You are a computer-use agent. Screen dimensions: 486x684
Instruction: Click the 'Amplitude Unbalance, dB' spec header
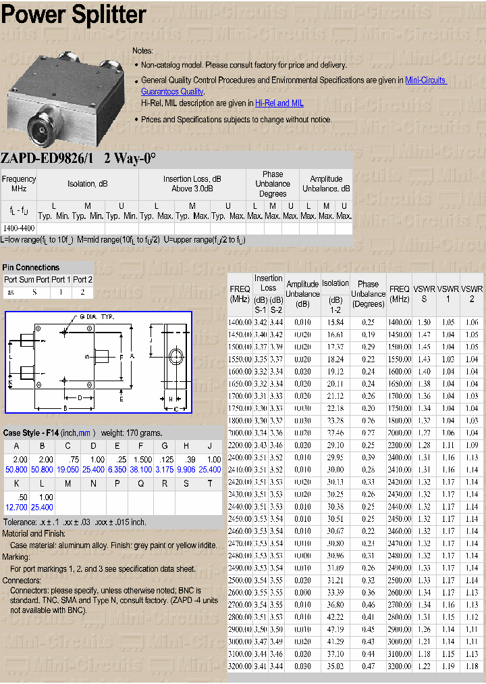coord(326,184)
